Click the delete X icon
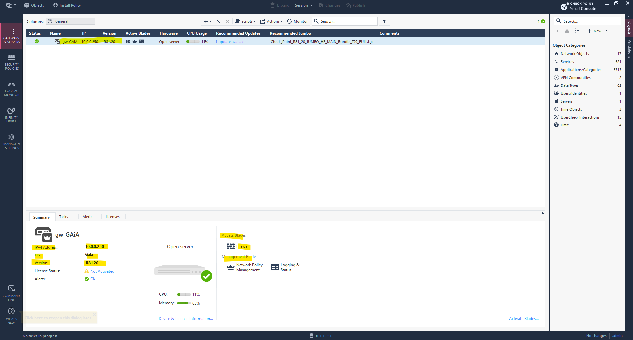This screenshot has height=340, width=633. [228, 21]
